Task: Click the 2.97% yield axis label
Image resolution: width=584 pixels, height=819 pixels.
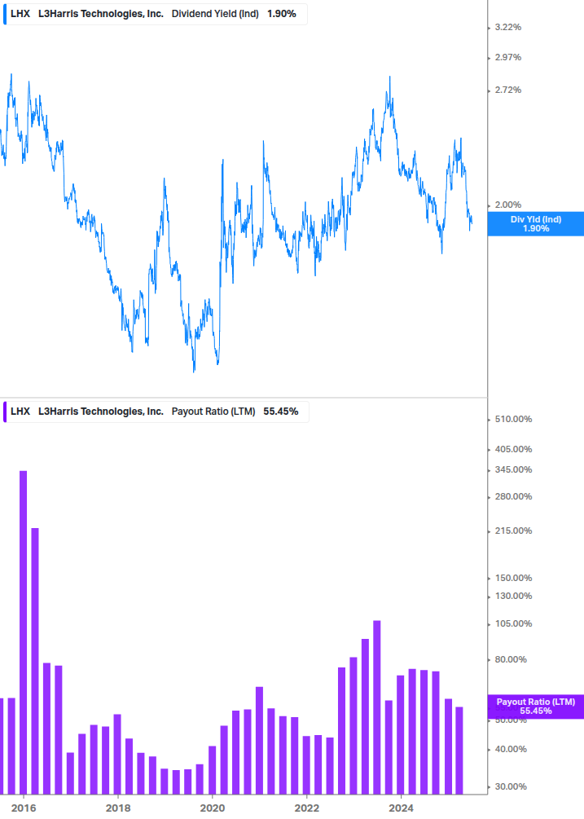Action: [507, 58]
